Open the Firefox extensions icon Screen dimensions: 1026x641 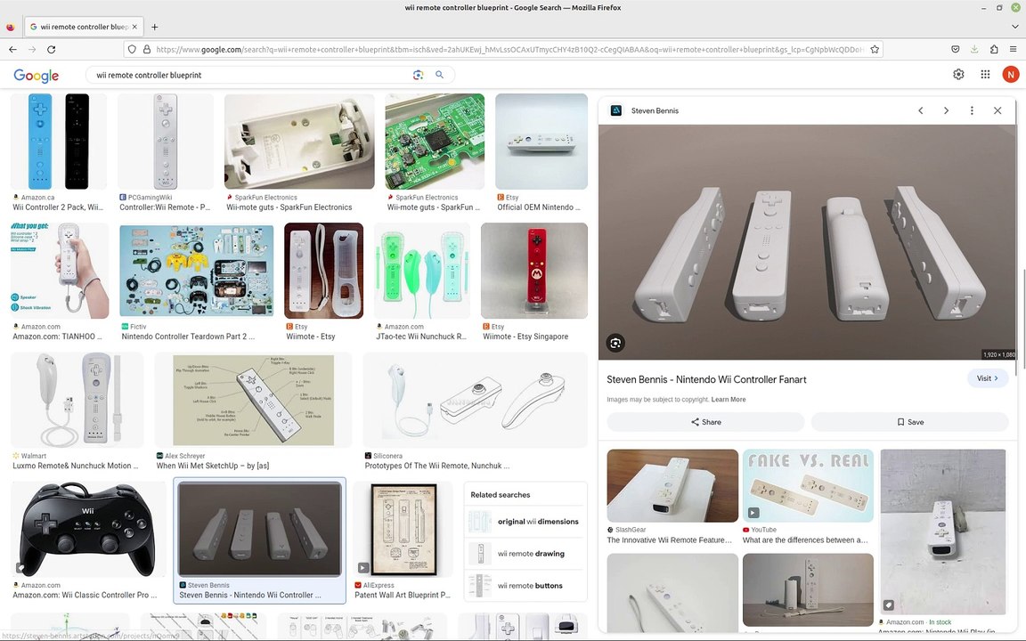click(x=994, y=49)
